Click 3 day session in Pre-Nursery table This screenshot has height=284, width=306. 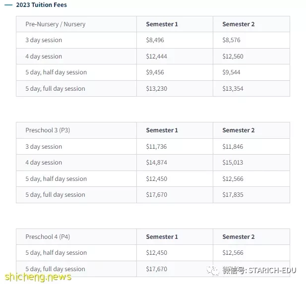tap(44, 40)
